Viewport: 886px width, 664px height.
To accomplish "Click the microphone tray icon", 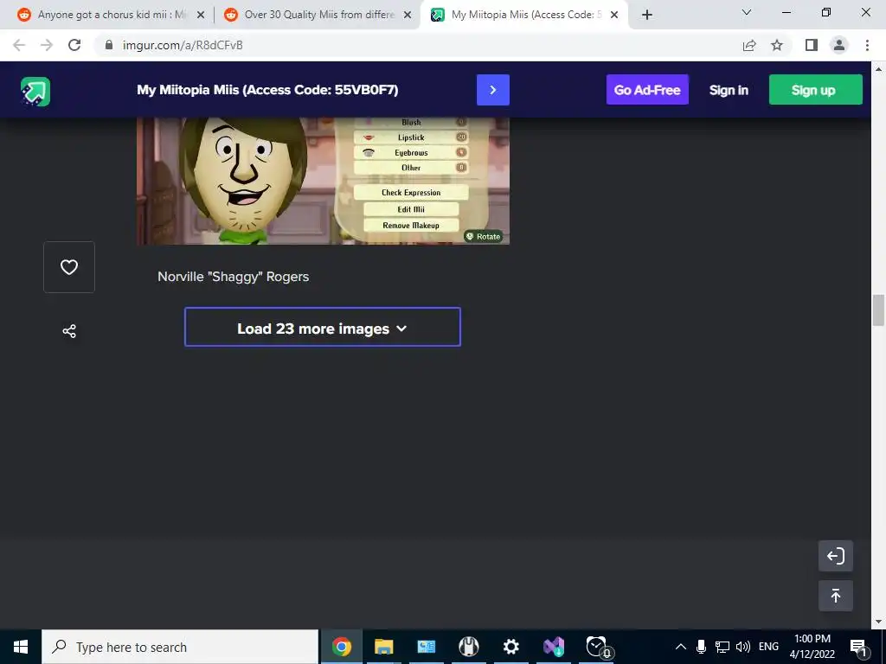I will click(701, 647).
